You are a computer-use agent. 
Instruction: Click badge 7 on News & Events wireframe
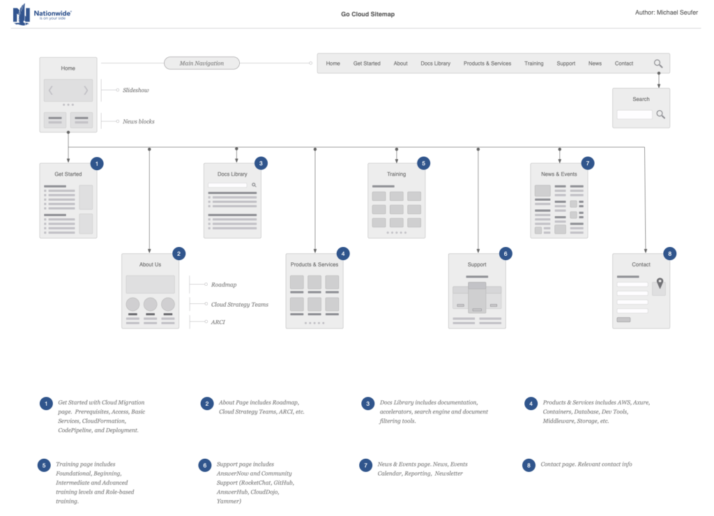(587, 163)
